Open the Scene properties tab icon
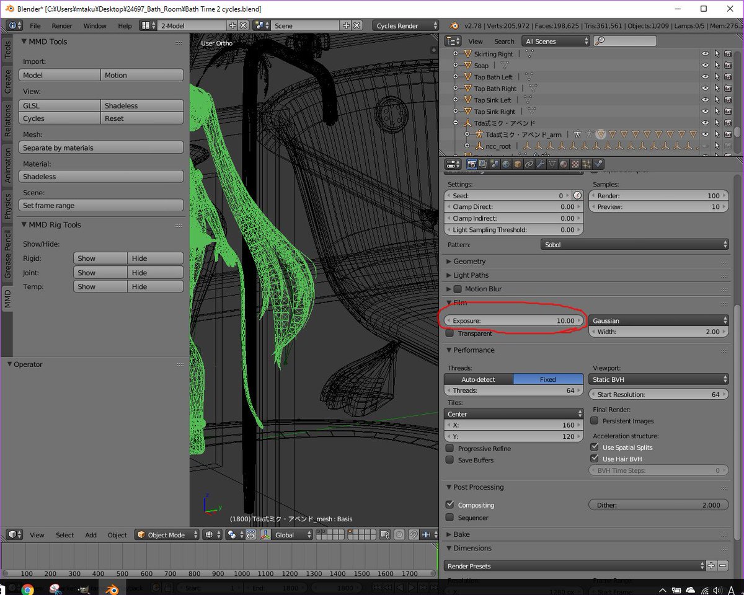 pyautogui.click(x=495, y=164)
